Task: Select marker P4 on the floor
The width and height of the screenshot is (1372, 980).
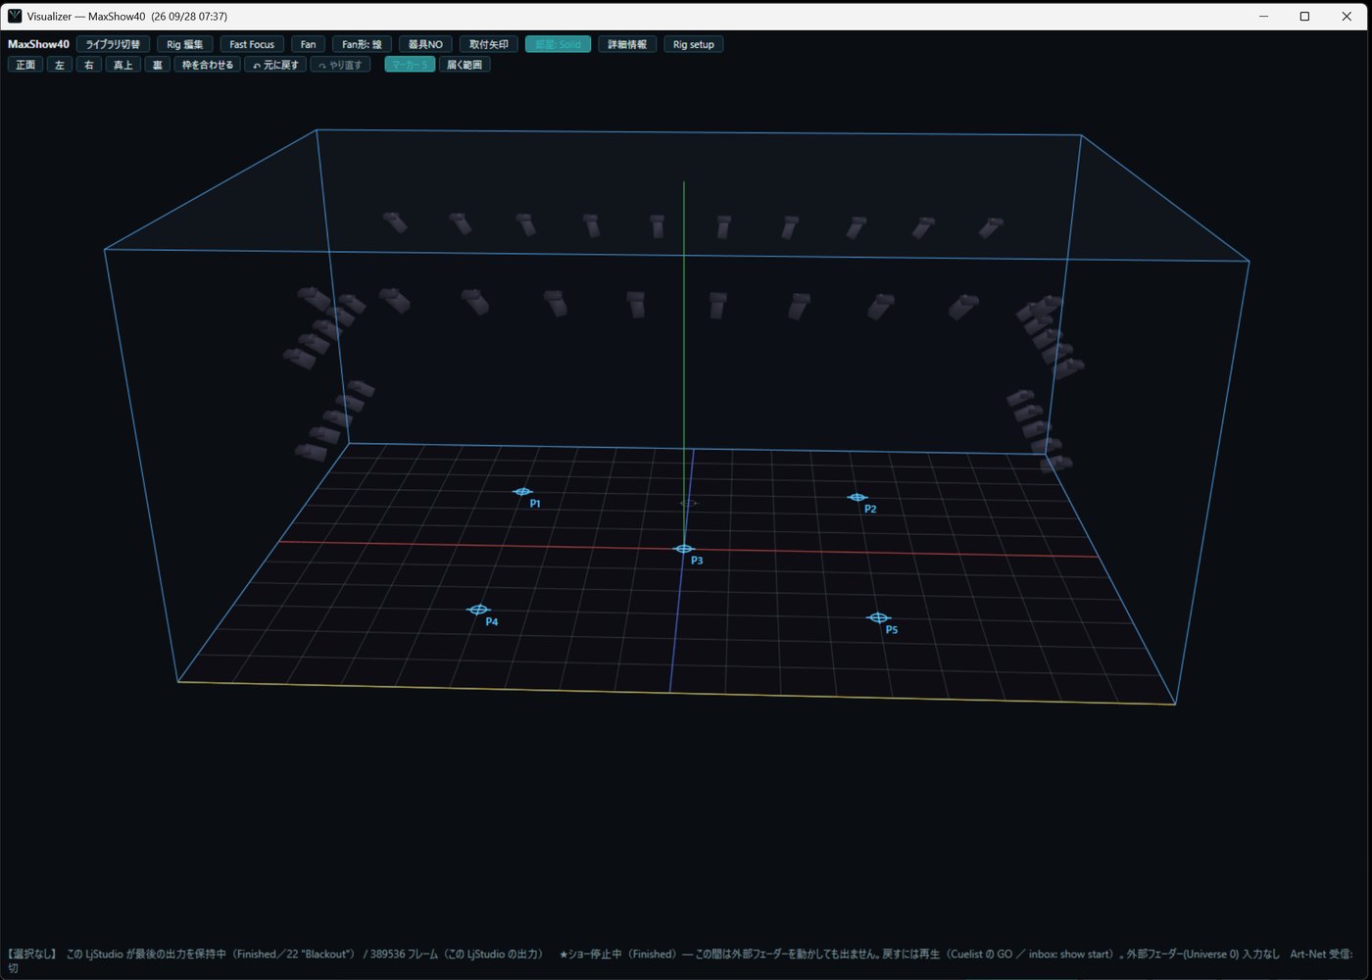Action: coord(478,610)
